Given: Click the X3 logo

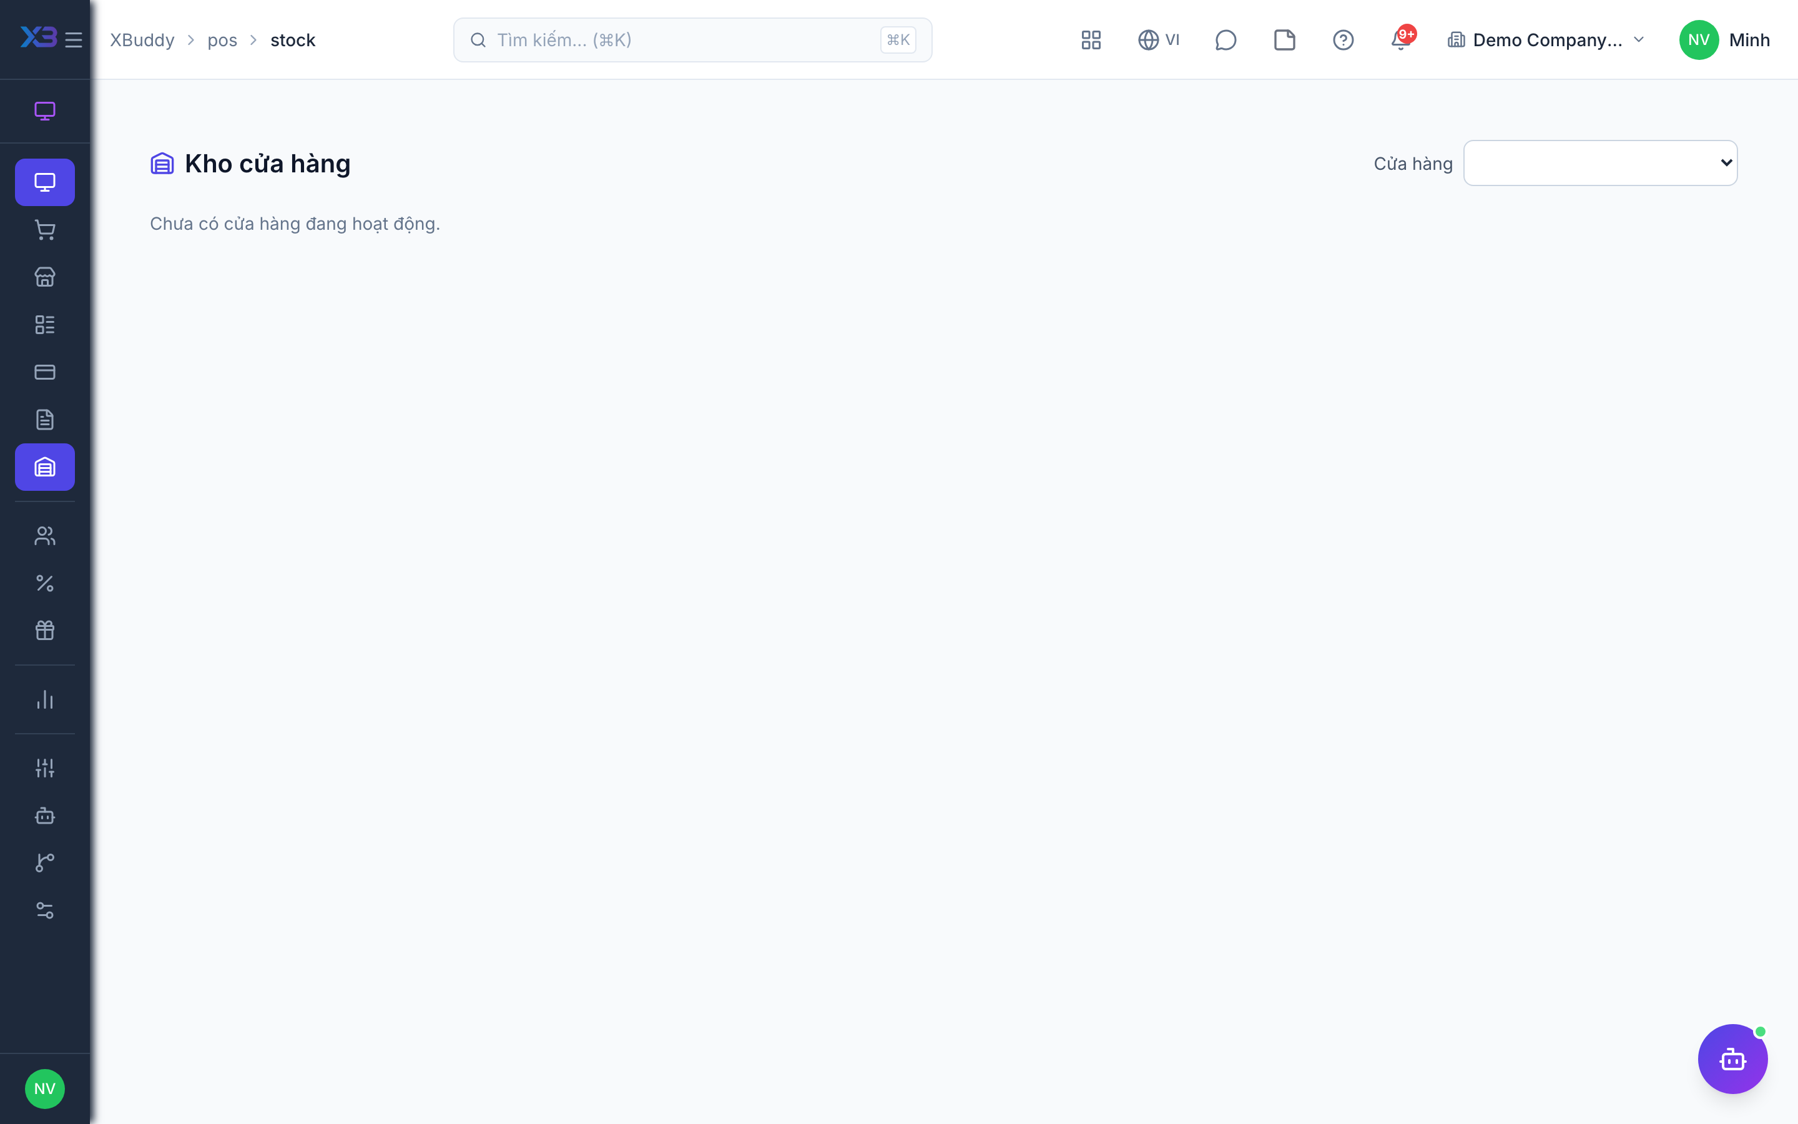Looking at the screenshot, I should point(39,37).
